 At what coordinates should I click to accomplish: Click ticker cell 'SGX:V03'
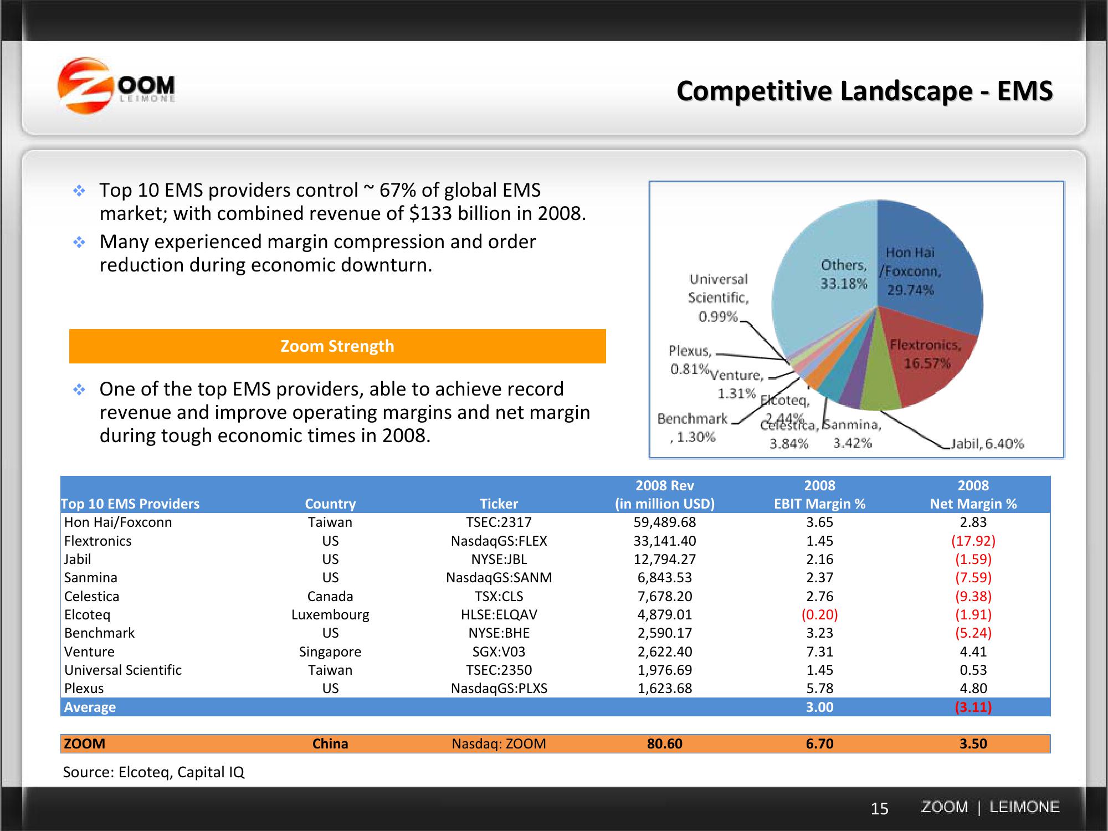click(x=499, y=652)
